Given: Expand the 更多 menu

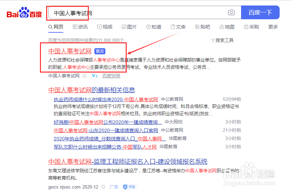Looking at the screenshot, I should (273, 27).
